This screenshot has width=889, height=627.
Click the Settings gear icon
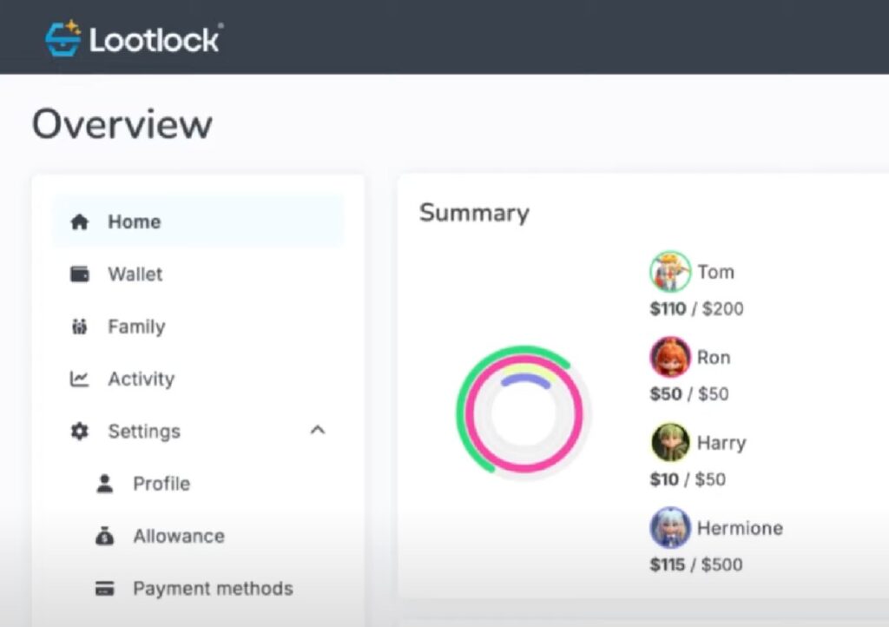click(79, 432)
